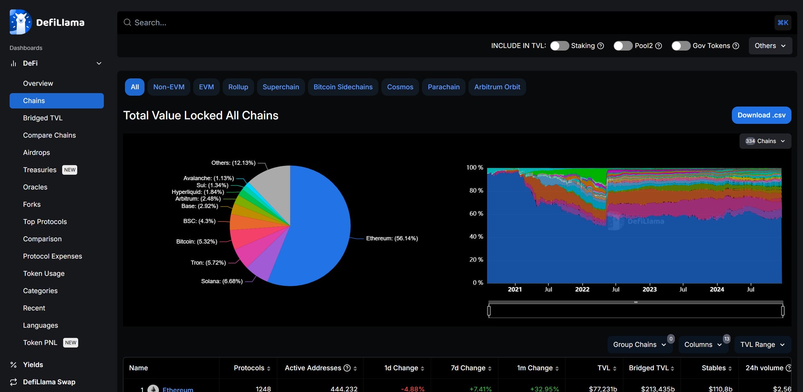Image resolution: width=803 pixels, height=392 pixels.
Task: Select the EVM tab
Action: coord(206,87)
